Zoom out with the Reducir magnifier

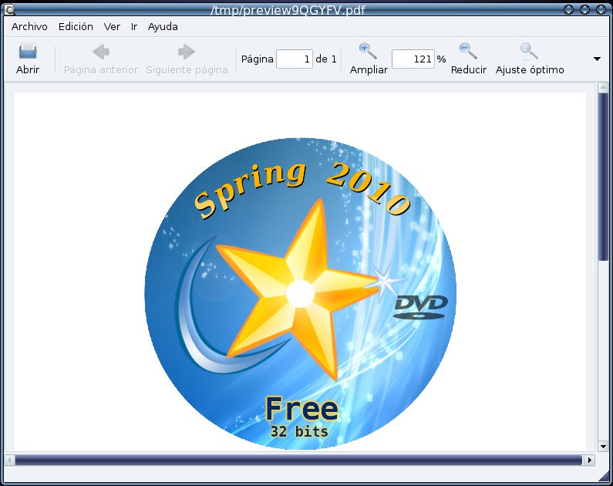(468, 51)
